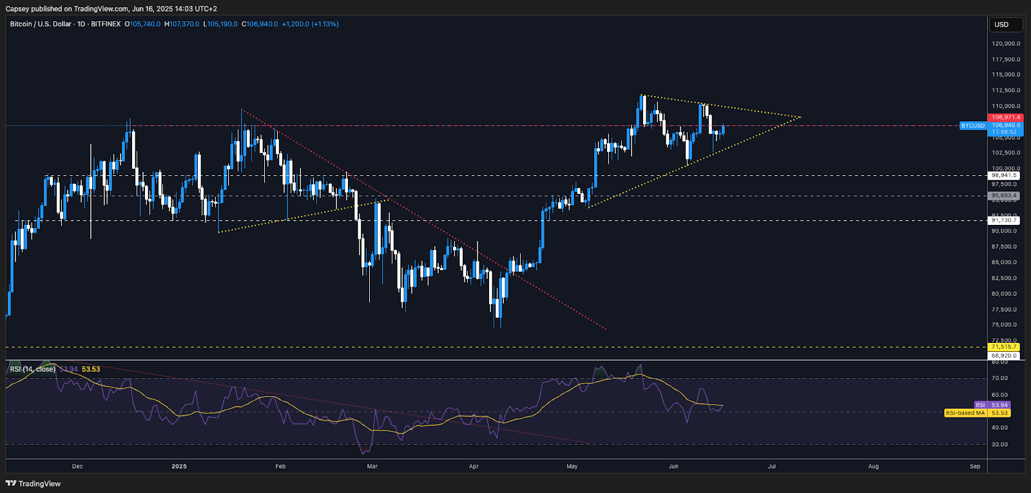Select the Mar label on time axis
1031x493 pixels.
tap(372, 466)
